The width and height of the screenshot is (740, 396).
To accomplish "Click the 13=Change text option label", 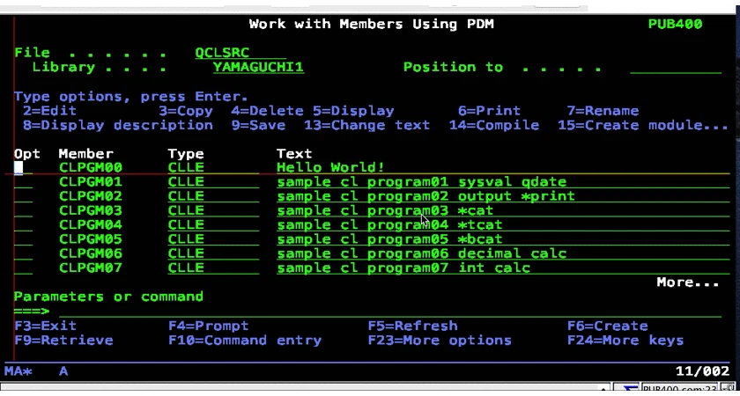I will [366, 125].
